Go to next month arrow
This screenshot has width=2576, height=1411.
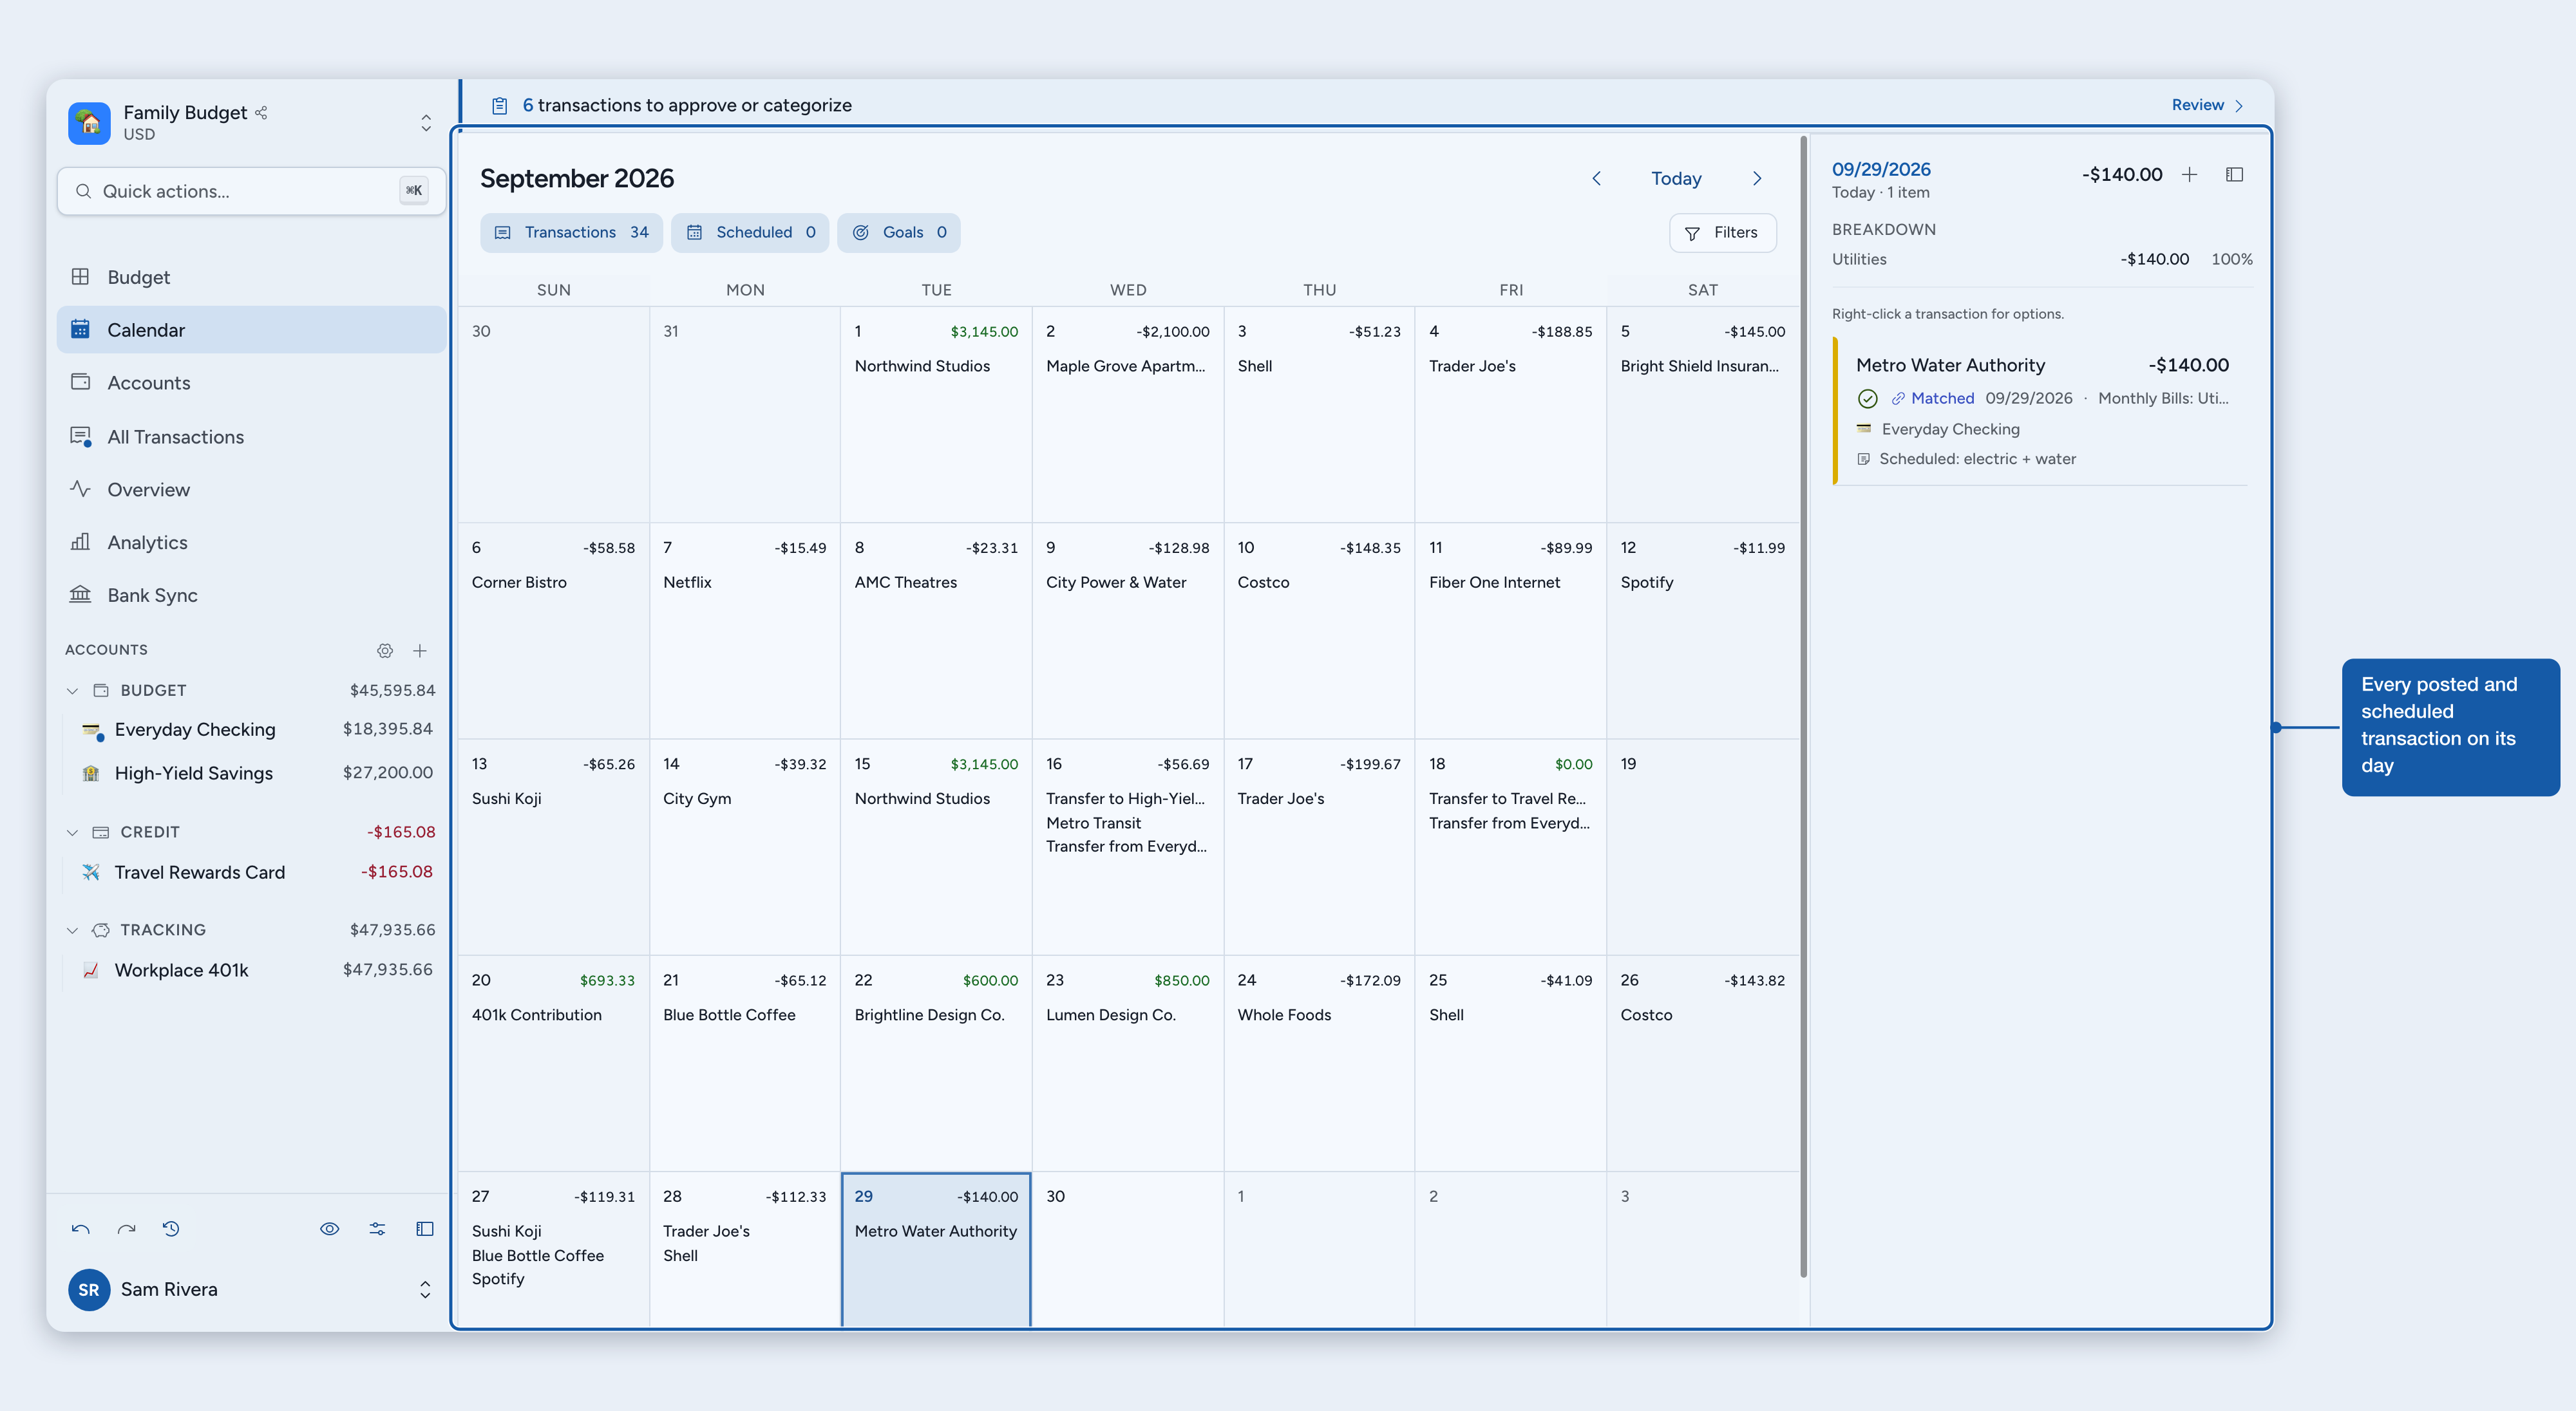[x=1757, y=179]
